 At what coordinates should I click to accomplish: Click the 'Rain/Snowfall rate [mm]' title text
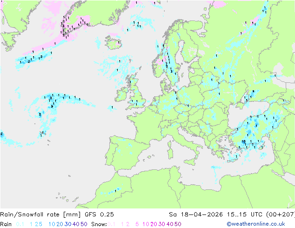point(40,215)
